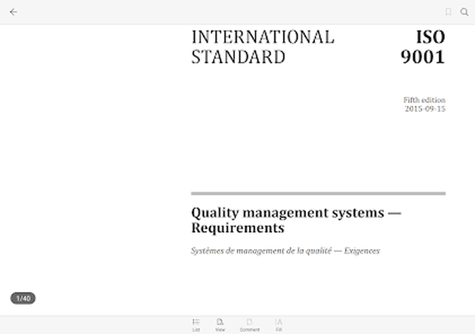Click the 'Fifth edition' text
The width and height of the screenshot is (475, 334).
[424, 100]
